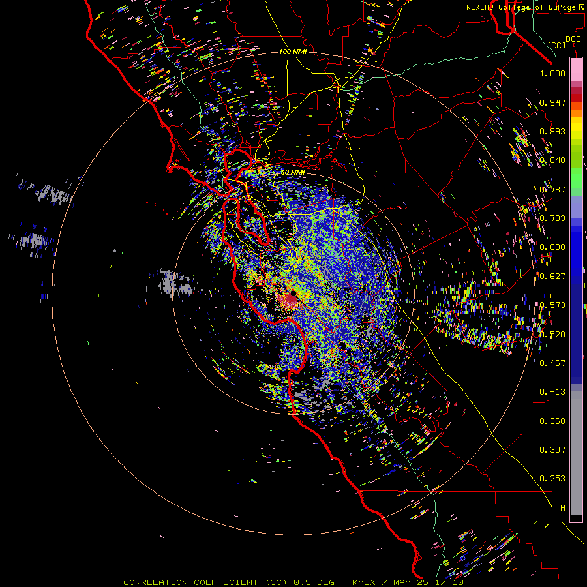Select the 0.733 scale value

pos(552,218)
